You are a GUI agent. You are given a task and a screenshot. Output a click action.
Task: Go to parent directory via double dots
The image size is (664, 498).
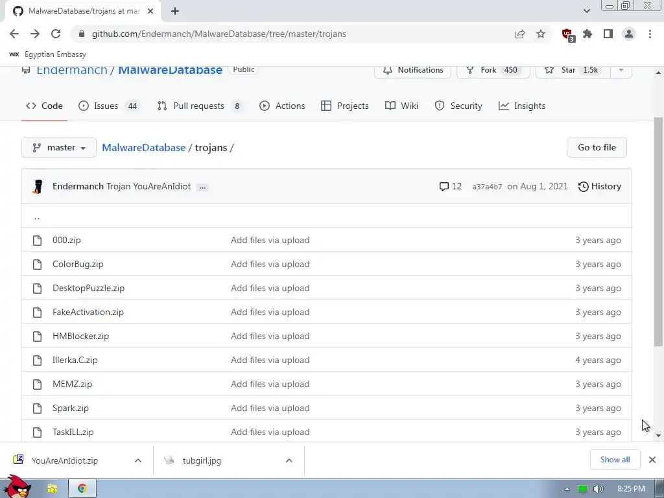(37, 218)
